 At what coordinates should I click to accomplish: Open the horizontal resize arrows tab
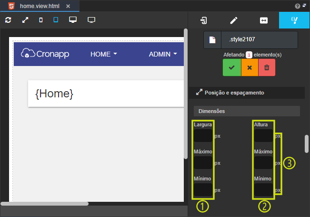click(x=264, y=20)
